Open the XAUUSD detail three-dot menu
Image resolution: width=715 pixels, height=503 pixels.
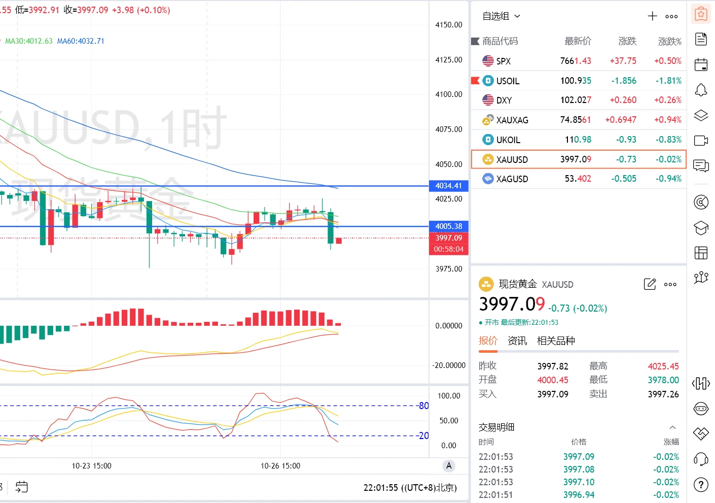tap(670, 285)
